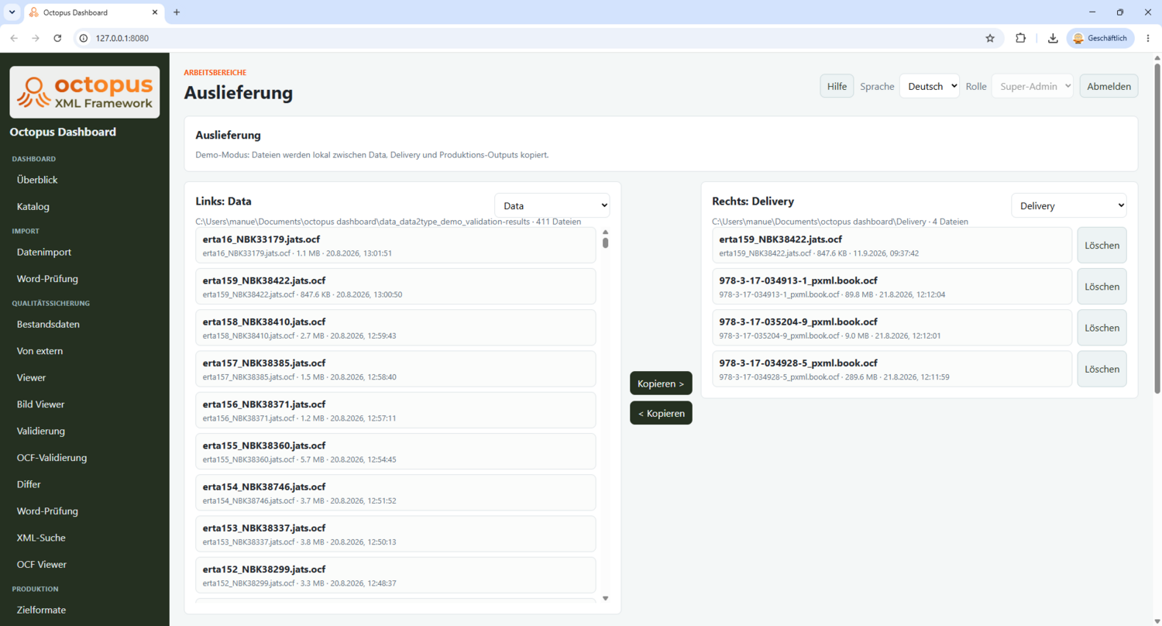Reload the page with refresh icon
This screenshot has height=626, width=1162.
pos(57,38)
